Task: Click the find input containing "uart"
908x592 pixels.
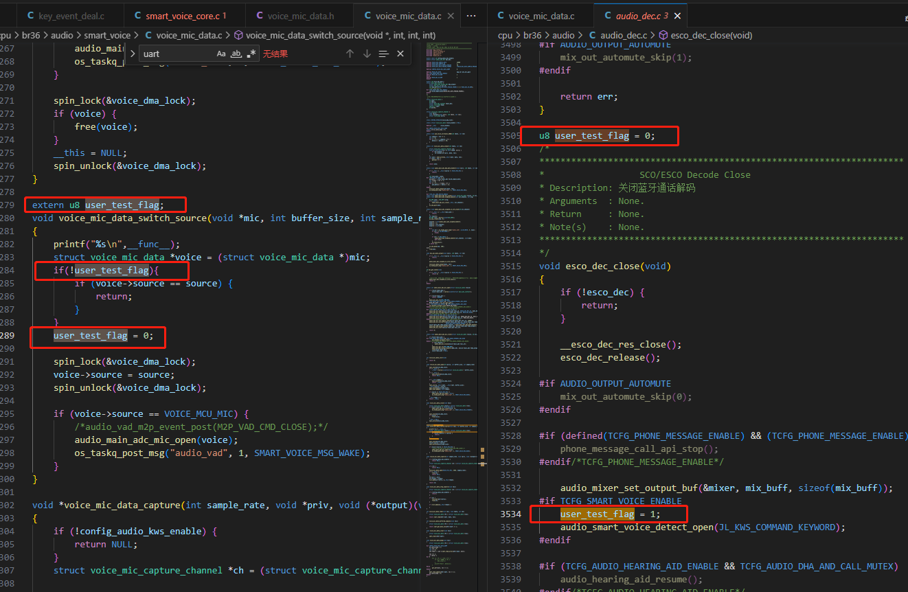Action: click(177, 54)
